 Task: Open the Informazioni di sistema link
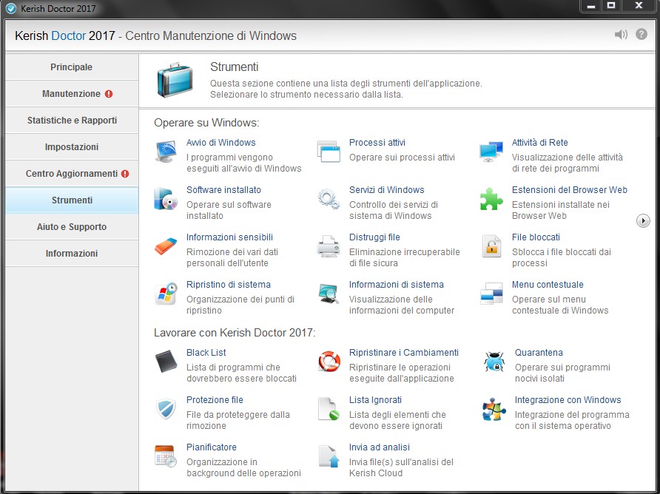click(x=396, y=285)
